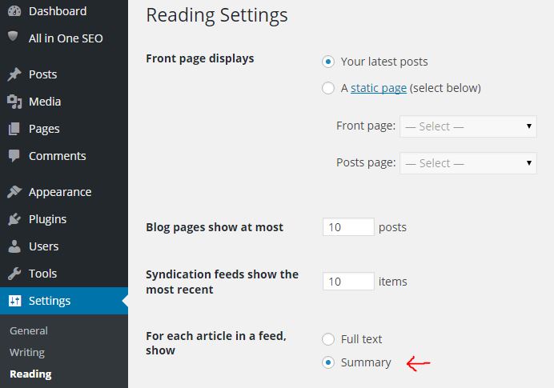Viewport: 554px width, 388px height.
Task: Click the Blog pages show at most label
Action: 215,227
